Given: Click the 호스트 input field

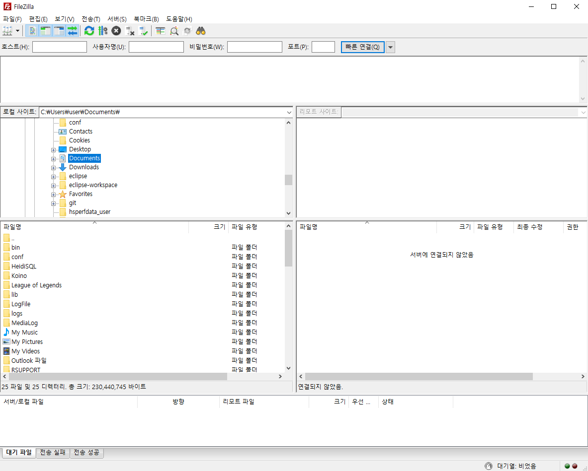Looking at the screenshot, I should coord(60,47).
